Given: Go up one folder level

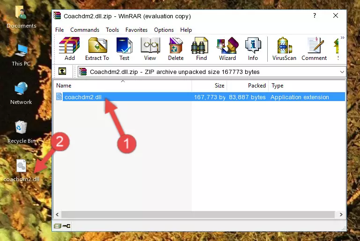Looking at the screenshot, I should click(x=62, y=72).
